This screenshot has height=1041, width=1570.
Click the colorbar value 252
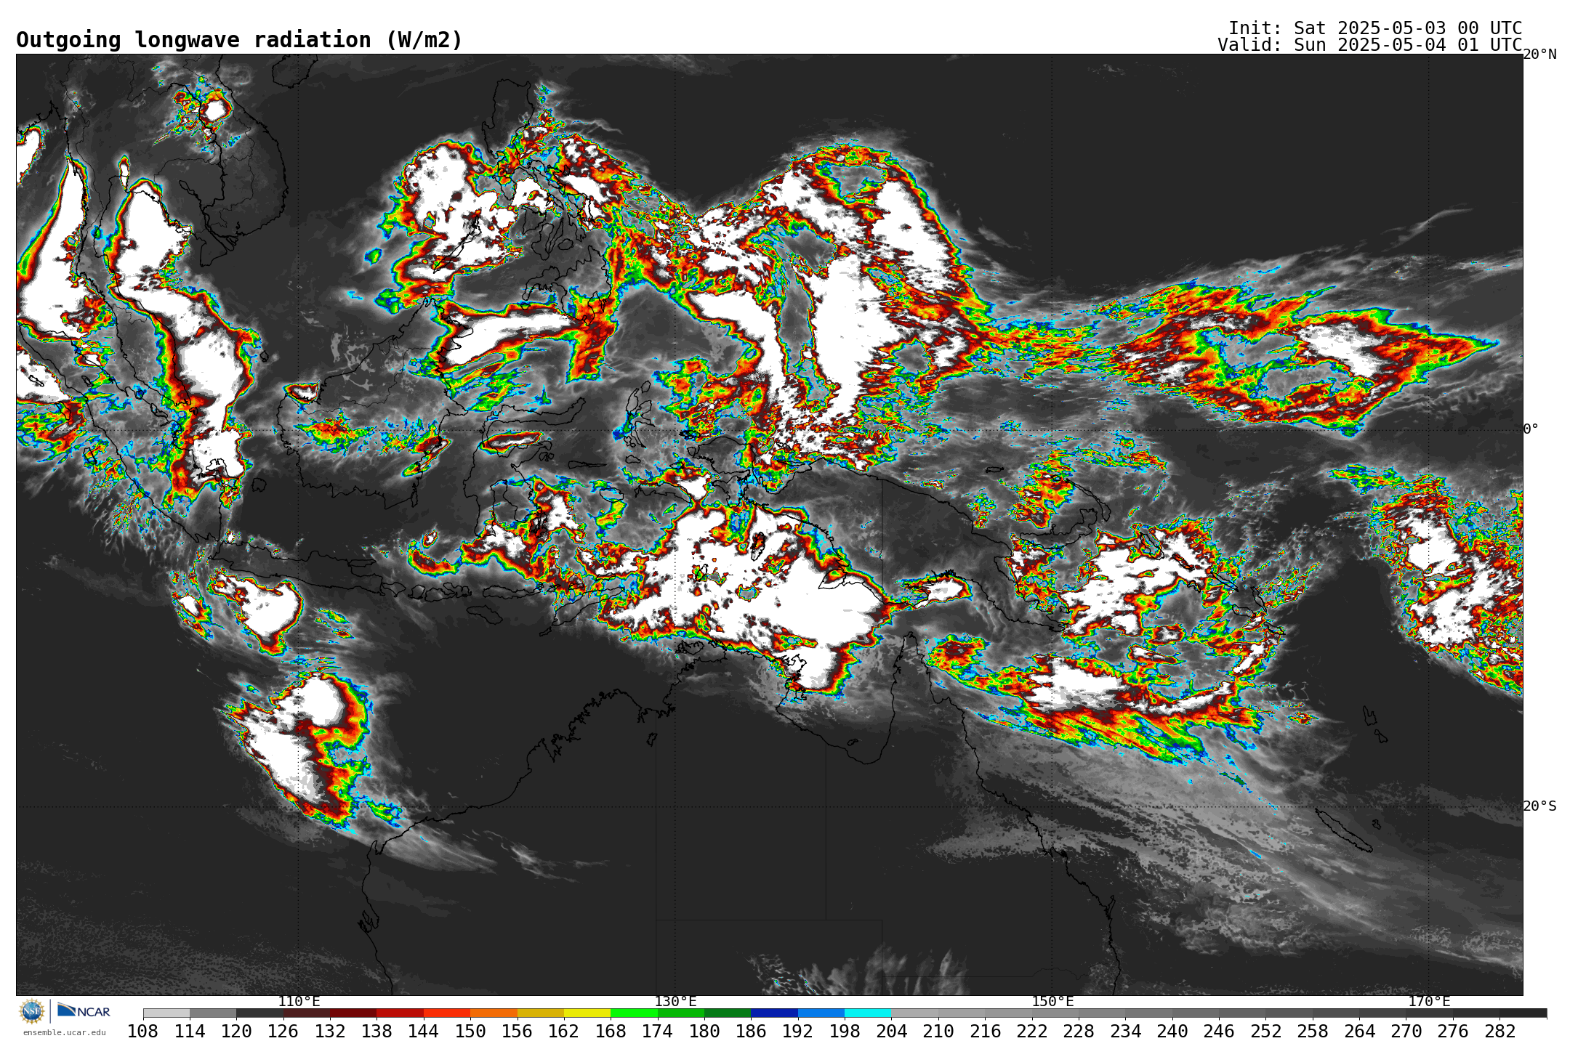click(x=1265, y=1032)
